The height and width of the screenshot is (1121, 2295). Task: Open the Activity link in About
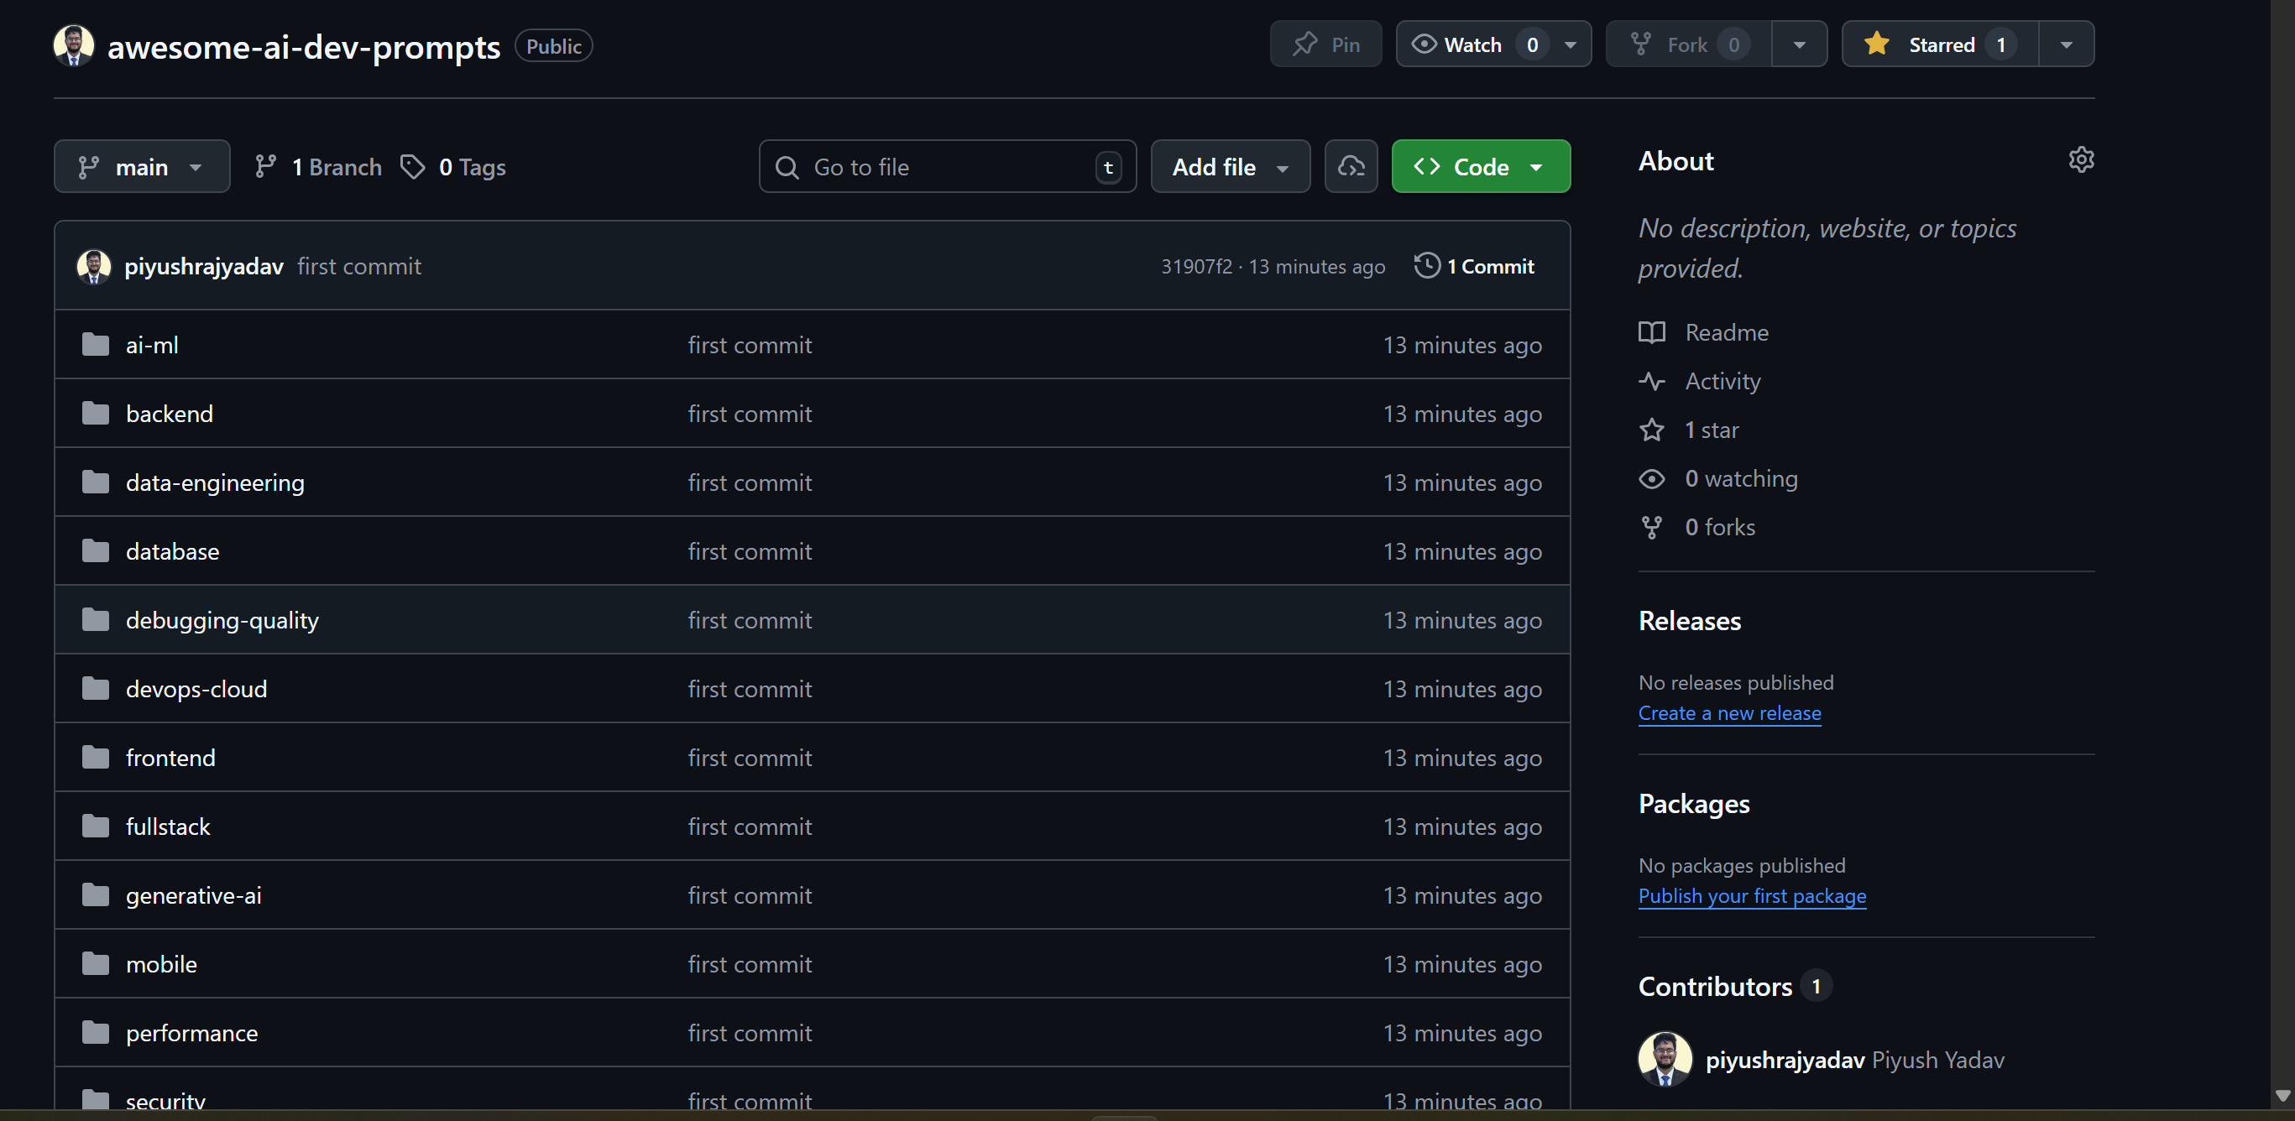click(1723, 382)
